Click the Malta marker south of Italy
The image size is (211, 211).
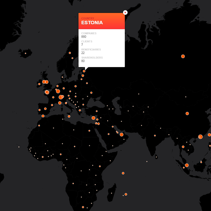point(69,116)
